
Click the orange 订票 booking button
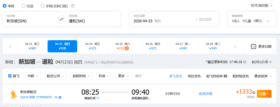(264, 94)
